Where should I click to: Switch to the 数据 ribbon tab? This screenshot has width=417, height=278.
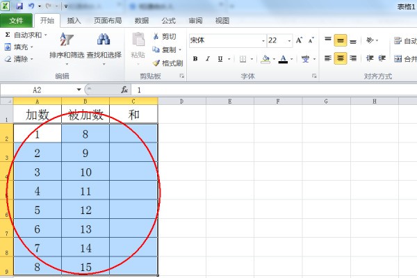pyautogui.click(x=142, y=20)
